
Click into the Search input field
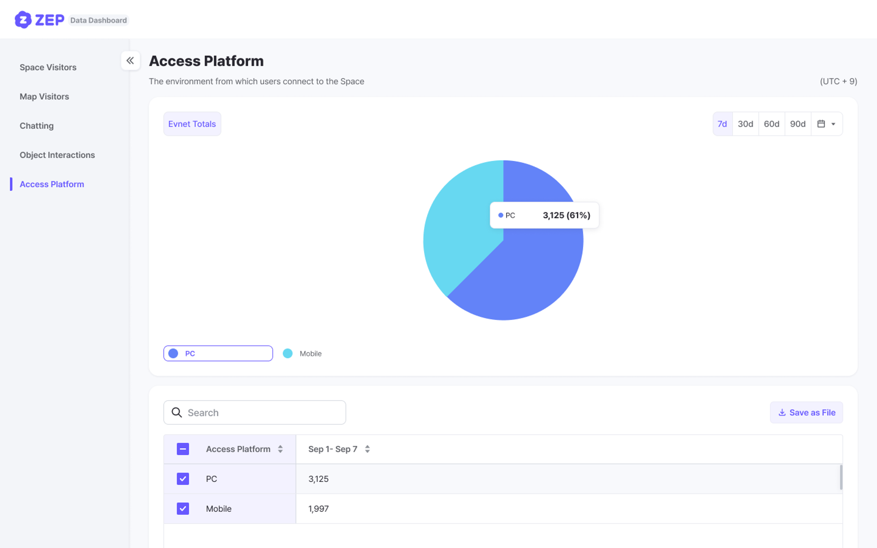pos(263,413)
